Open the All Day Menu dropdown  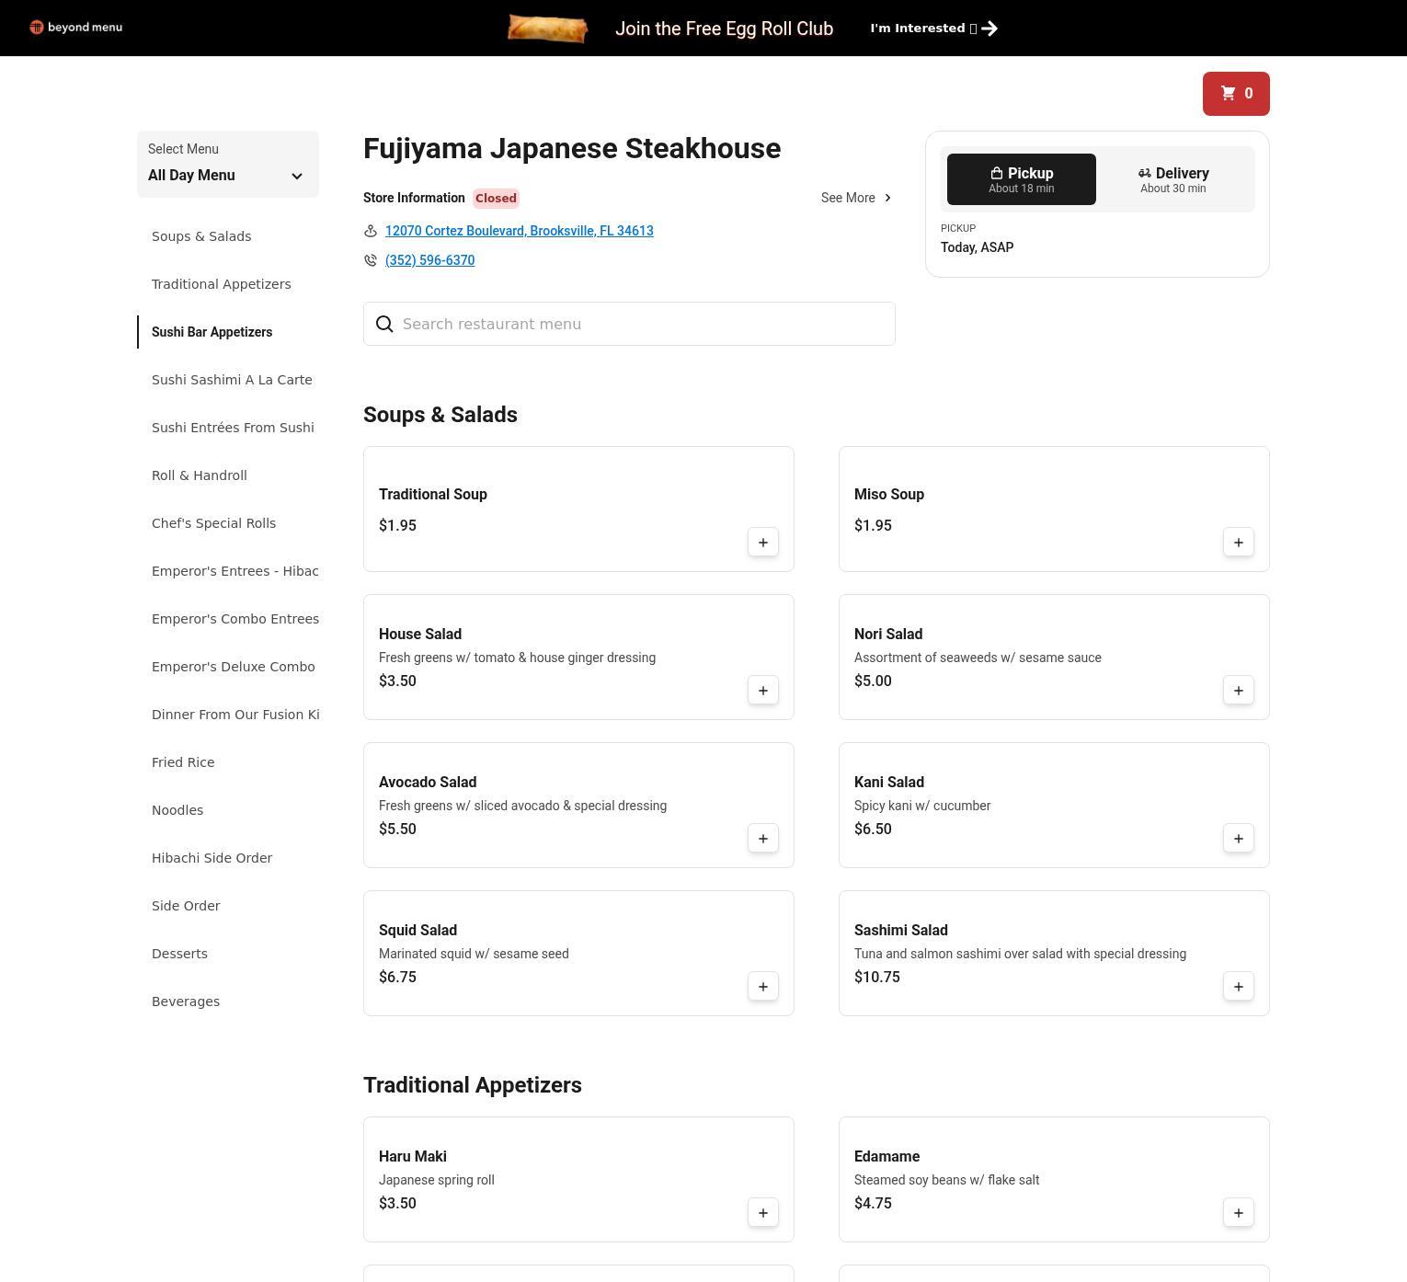[x=228, y=164]
